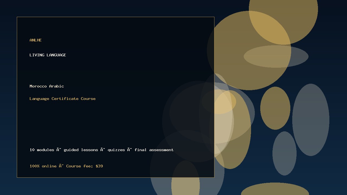Click the Morocco Arabic title
347x195 pixels.
pyautogui.click(x=47, y=86)
